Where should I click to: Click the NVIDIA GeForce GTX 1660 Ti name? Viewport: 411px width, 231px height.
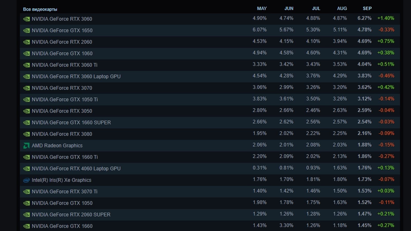tap(65, 157)
